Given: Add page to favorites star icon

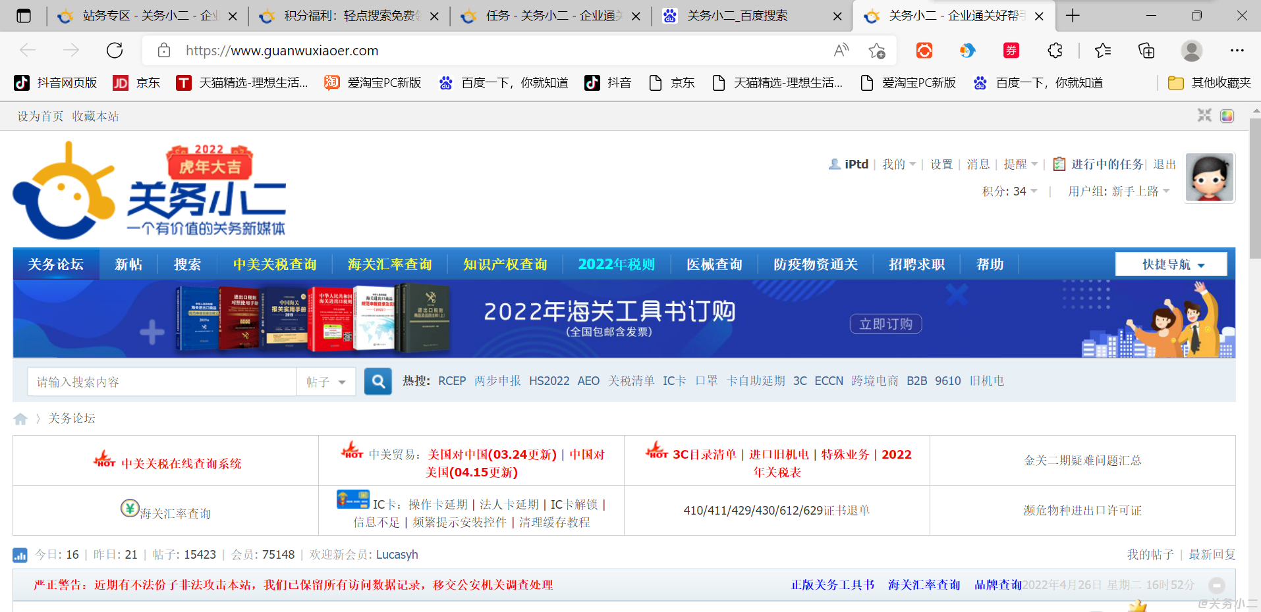Looking at the screenshot, I should pos(877,51).
